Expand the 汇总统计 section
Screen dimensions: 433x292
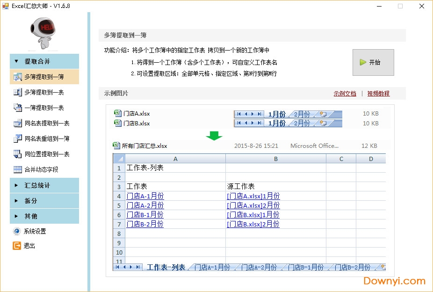44,185
